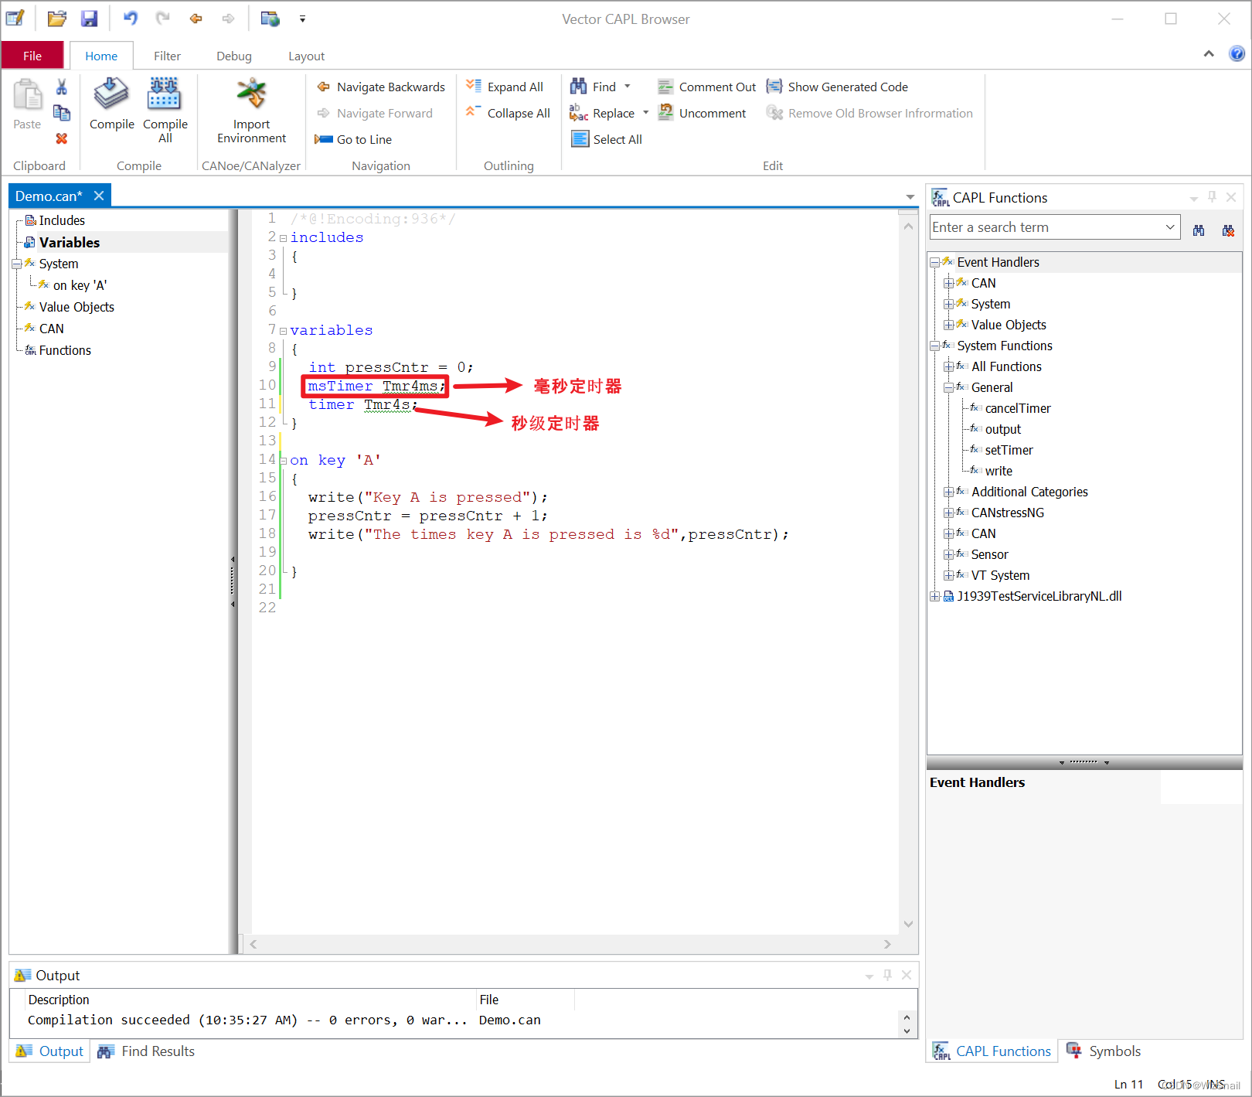Click the Find button
Viewport: 1252px width, 1097px height.
(593, 87)
